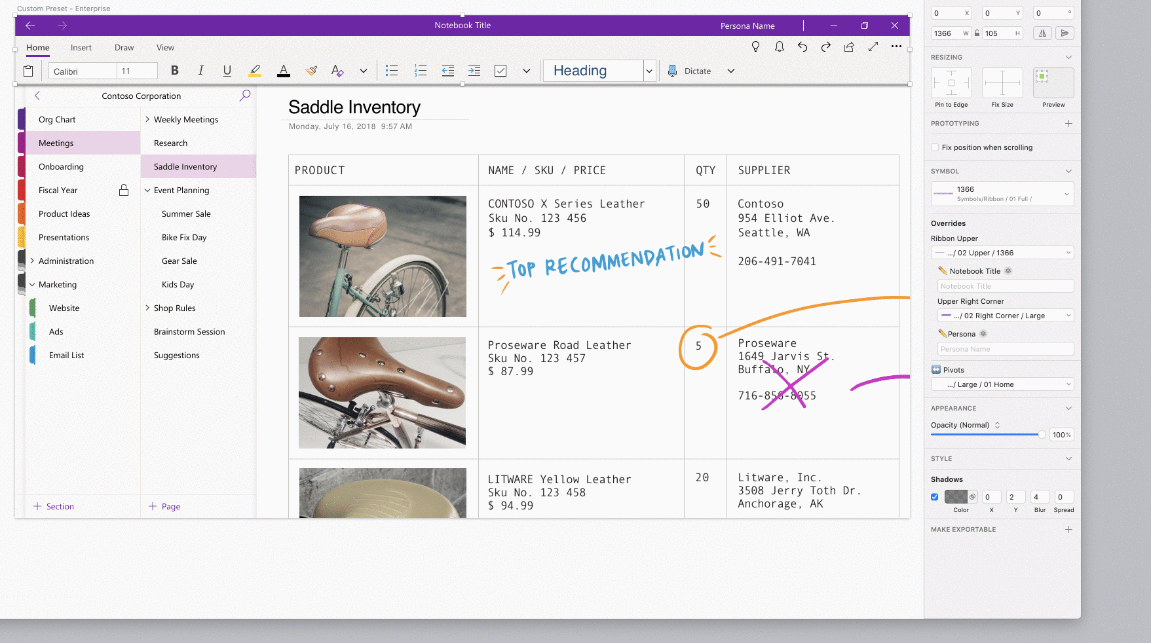Screen dimensions: 1151x643
Task: Expand the Administration section group
Action: 32,261
